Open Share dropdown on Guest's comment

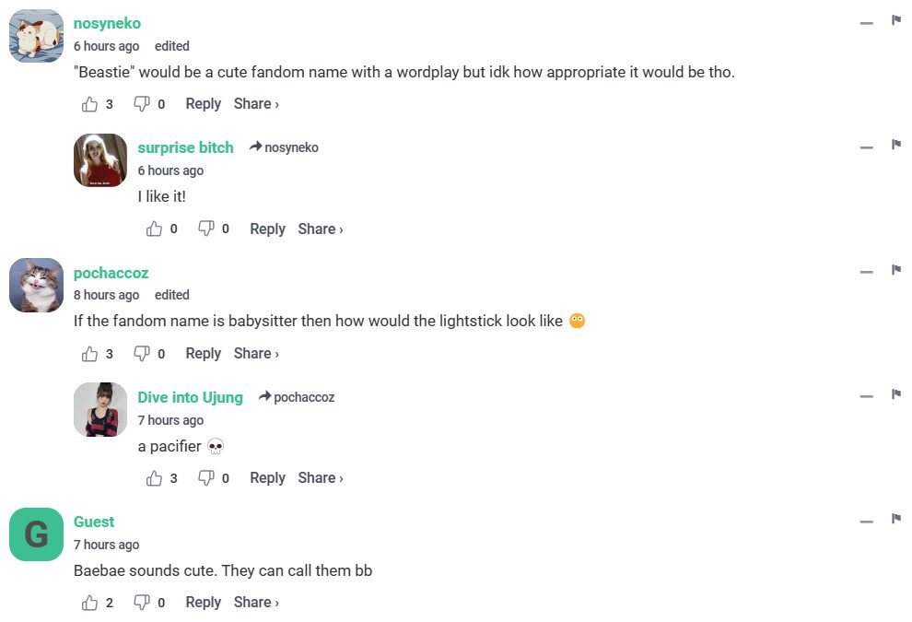256,603
